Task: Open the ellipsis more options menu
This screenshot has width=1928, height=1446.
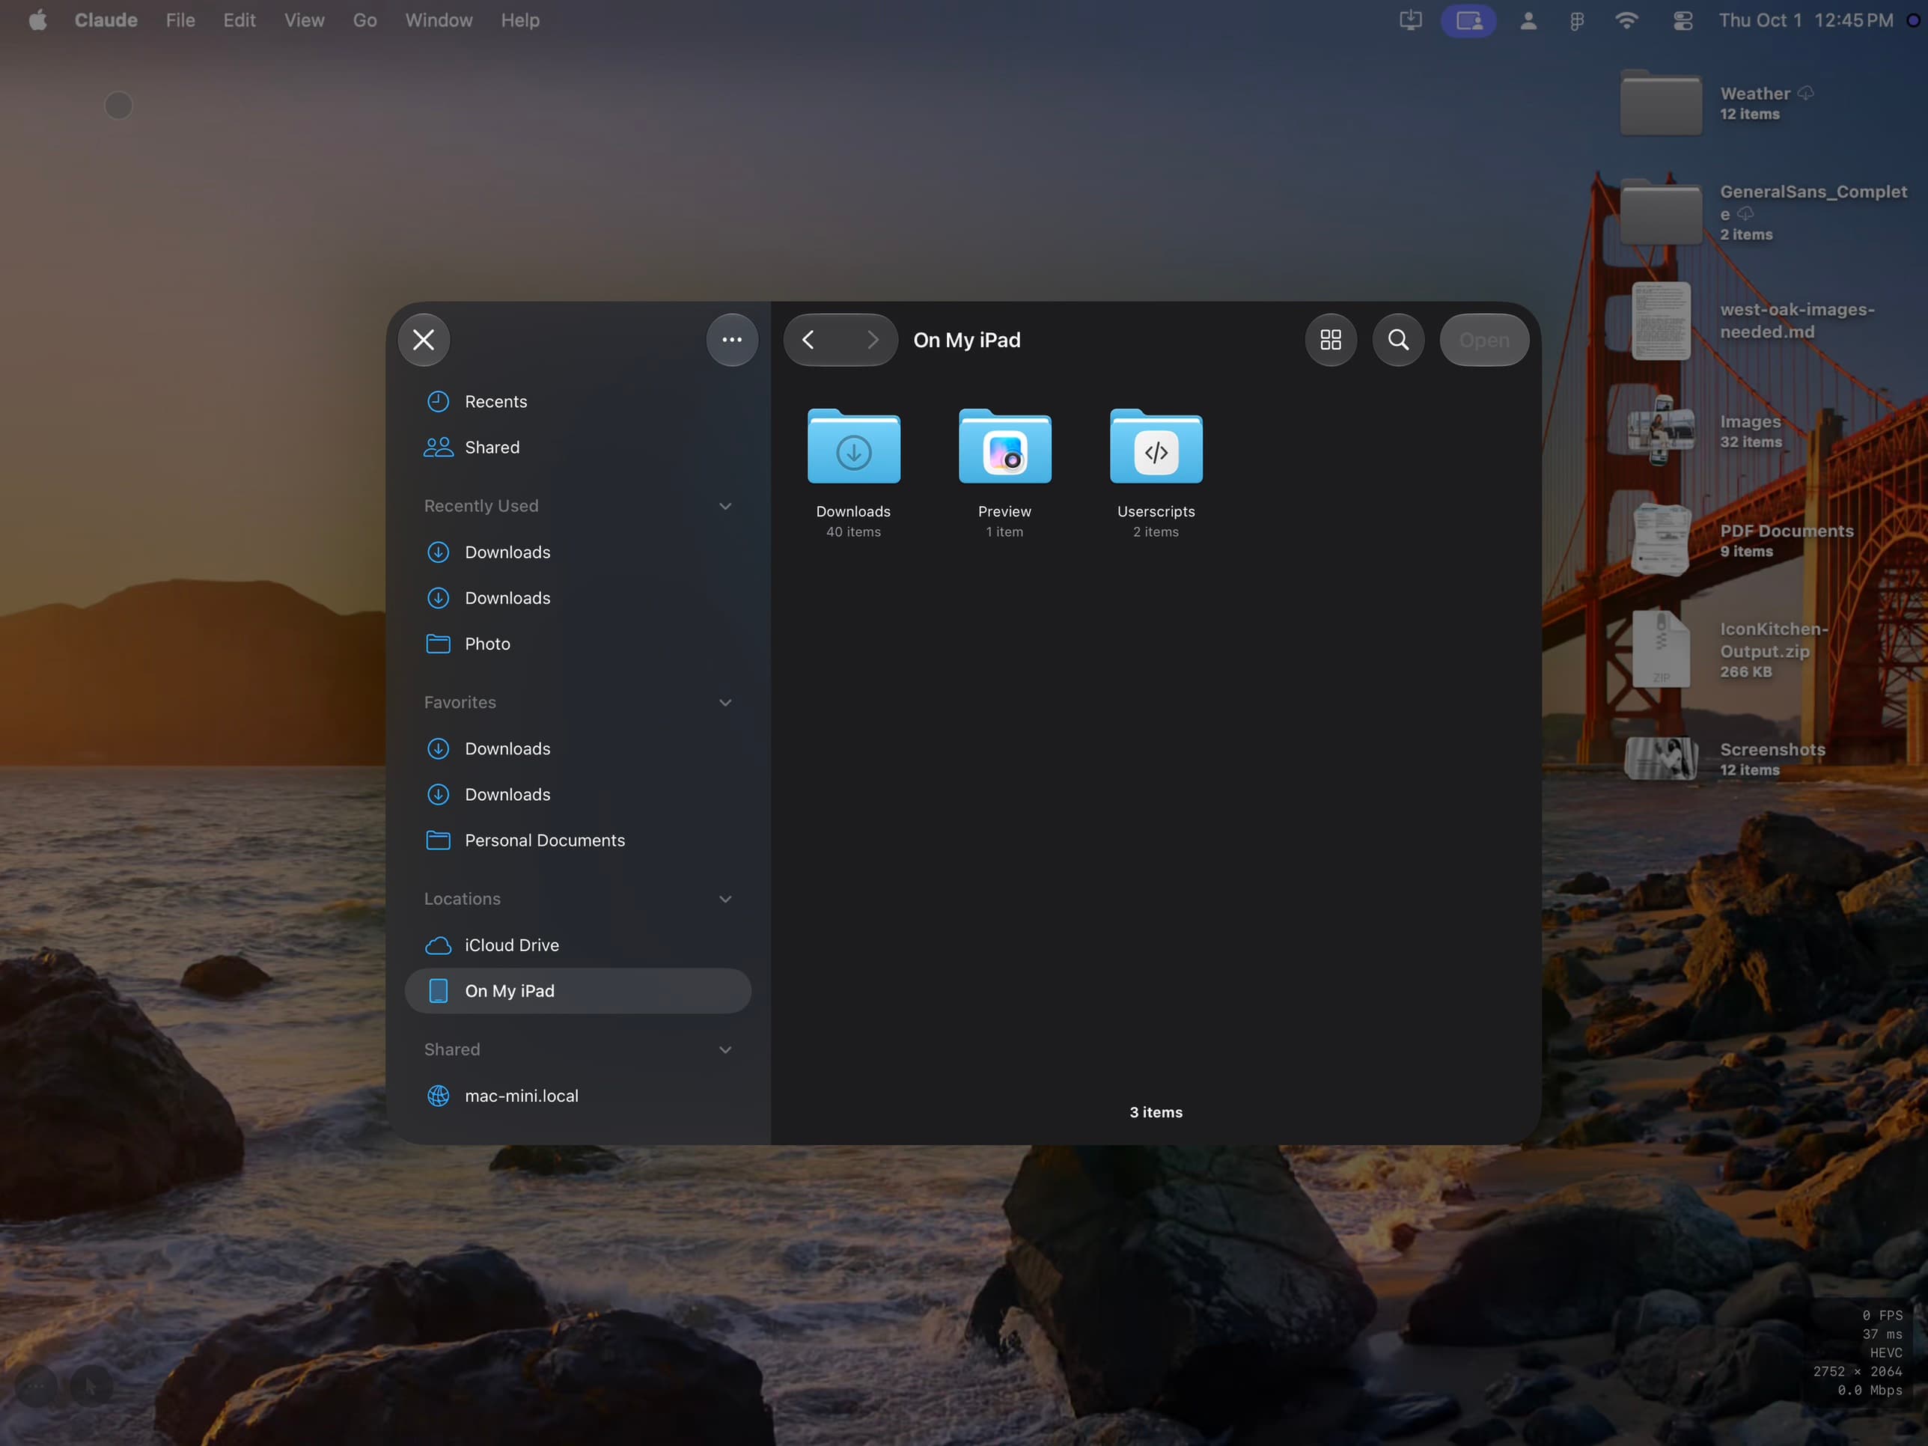Action: click(x=732, y=340)
